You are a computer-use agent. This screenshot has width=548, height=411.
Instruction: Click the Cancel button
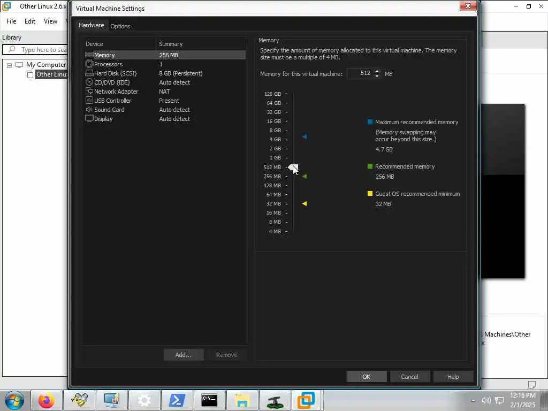(x=409, y=376)
